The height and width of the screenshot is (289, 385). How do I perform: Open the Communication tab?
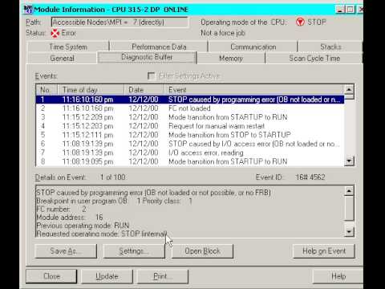(253, 47)
